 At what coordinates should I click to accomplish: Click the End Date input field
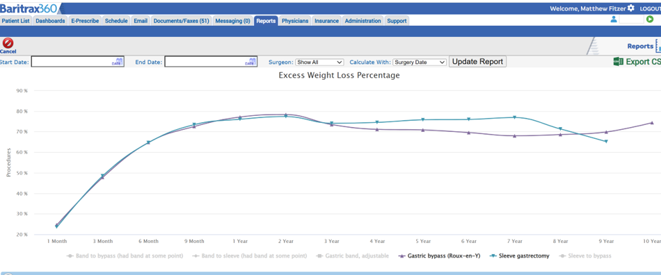pyautogui.click(x=211, y=62)
